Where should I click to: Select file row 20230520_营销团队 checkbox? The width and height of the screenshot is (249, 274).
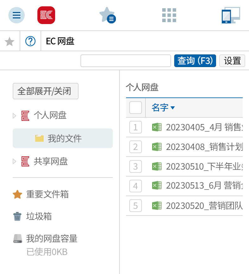135,206
